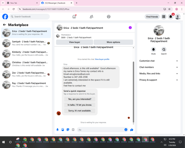Click install app icon in address bar
Screen dimensions: 185x148
(165, 9)
